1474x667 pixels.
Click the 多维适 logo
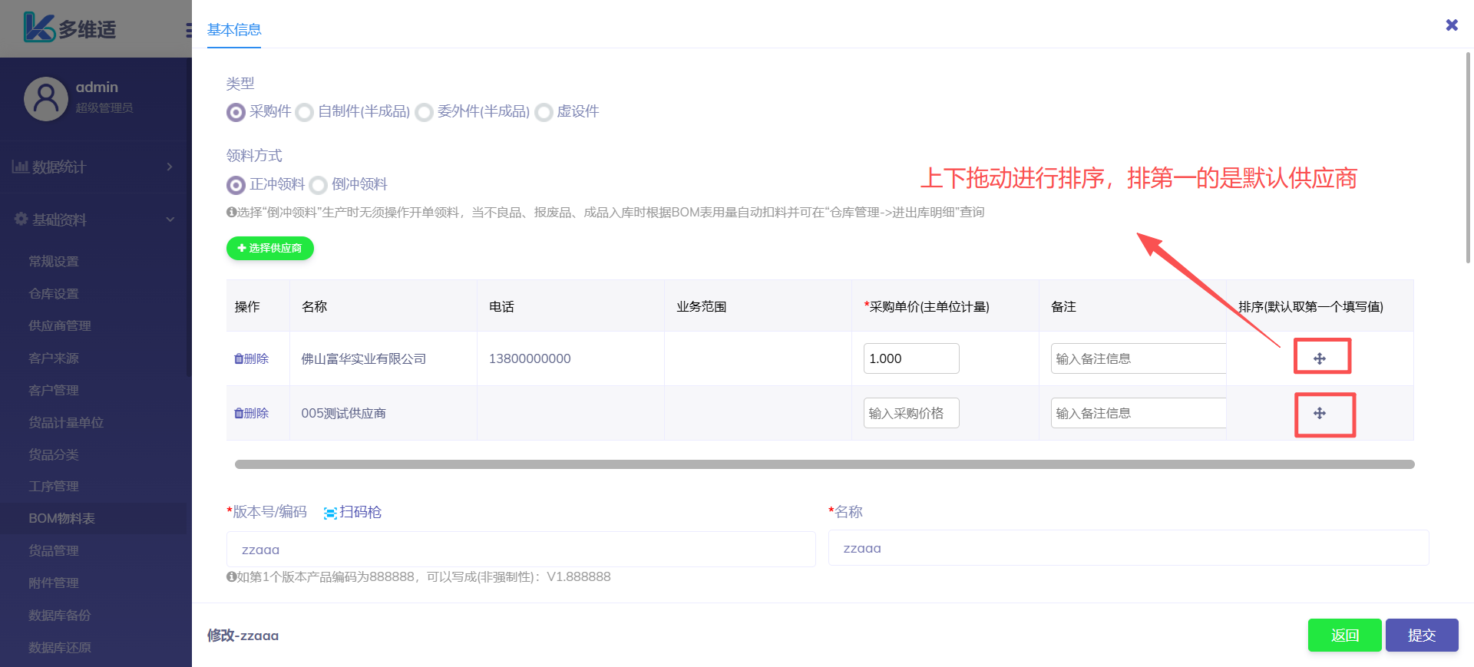click(70, 28)
